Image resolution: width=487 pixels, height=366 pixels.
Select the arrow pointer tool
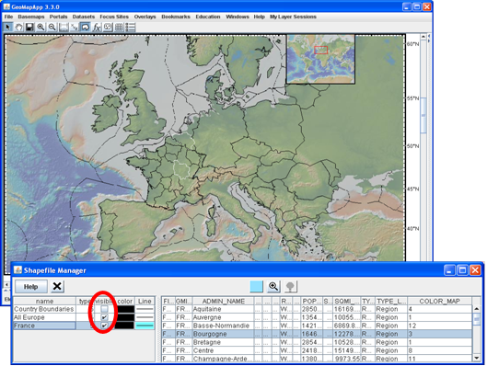tap(7, 28)
